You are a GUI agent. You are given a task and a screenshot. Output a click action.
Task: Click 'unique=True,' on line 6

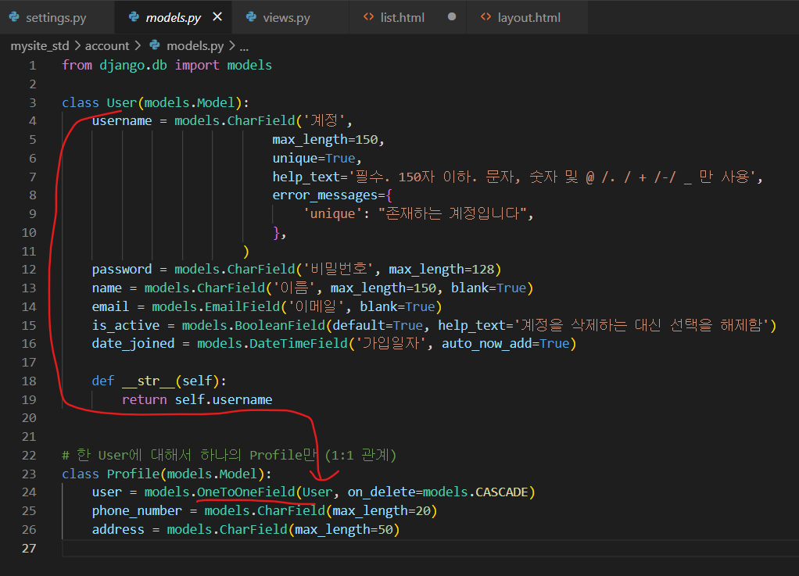coord(317,159)
